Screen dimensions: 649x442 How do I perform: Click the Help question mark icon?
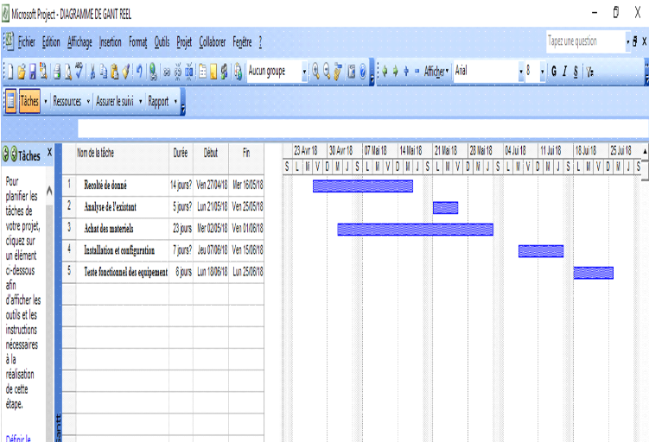click(363, 72)
